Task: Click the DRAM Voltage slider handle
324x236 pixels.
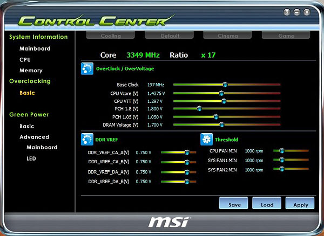Action: (222, 124)
